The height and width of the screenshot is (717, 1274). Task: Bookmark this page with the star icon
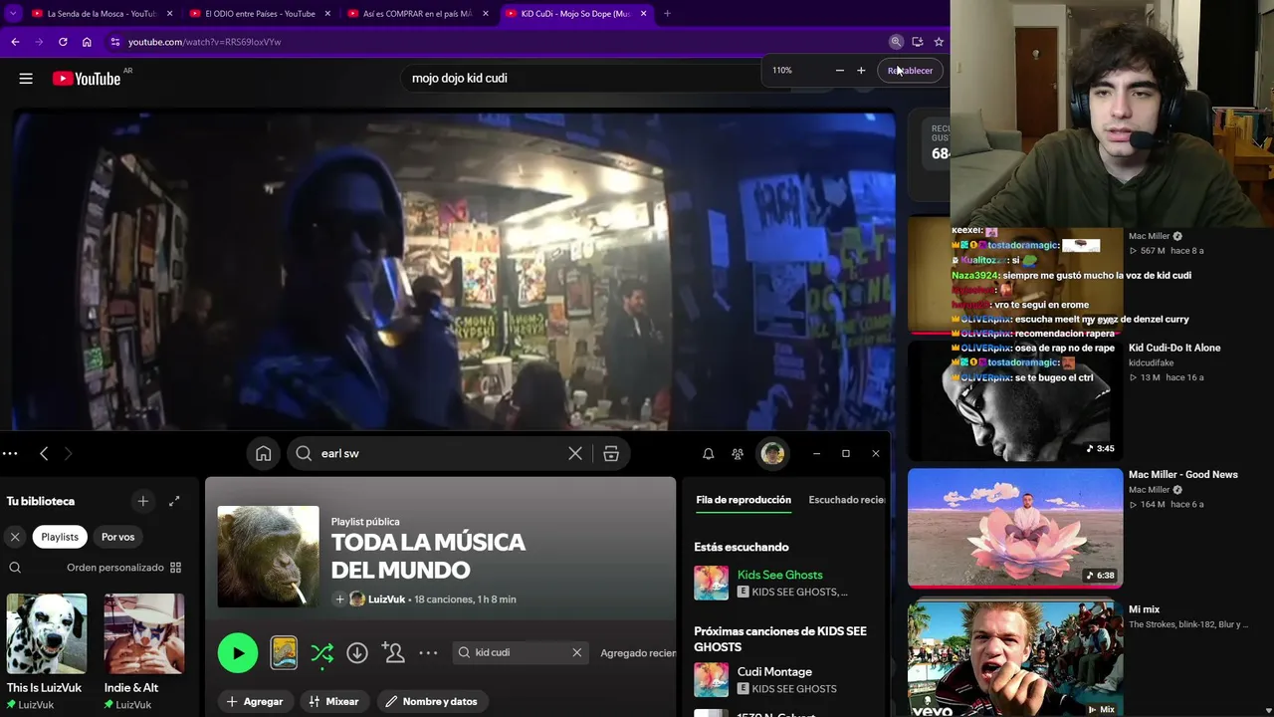(939, 42)
